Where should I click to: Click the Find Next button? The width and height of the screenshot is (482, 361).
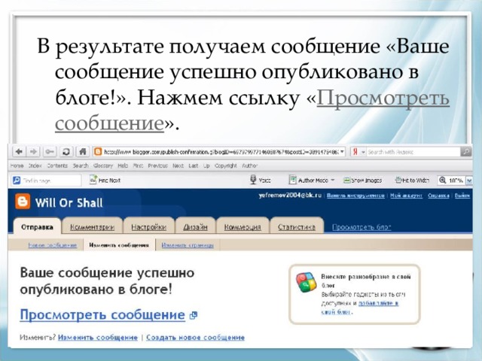pos(105,180)
